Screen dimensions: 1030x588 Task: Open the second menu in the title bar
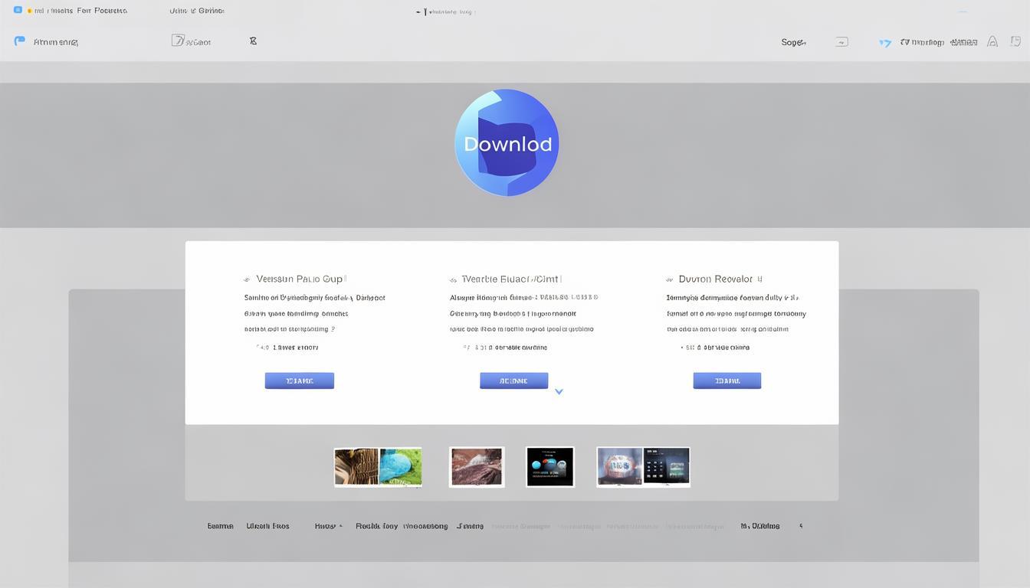tap(197, 11)
